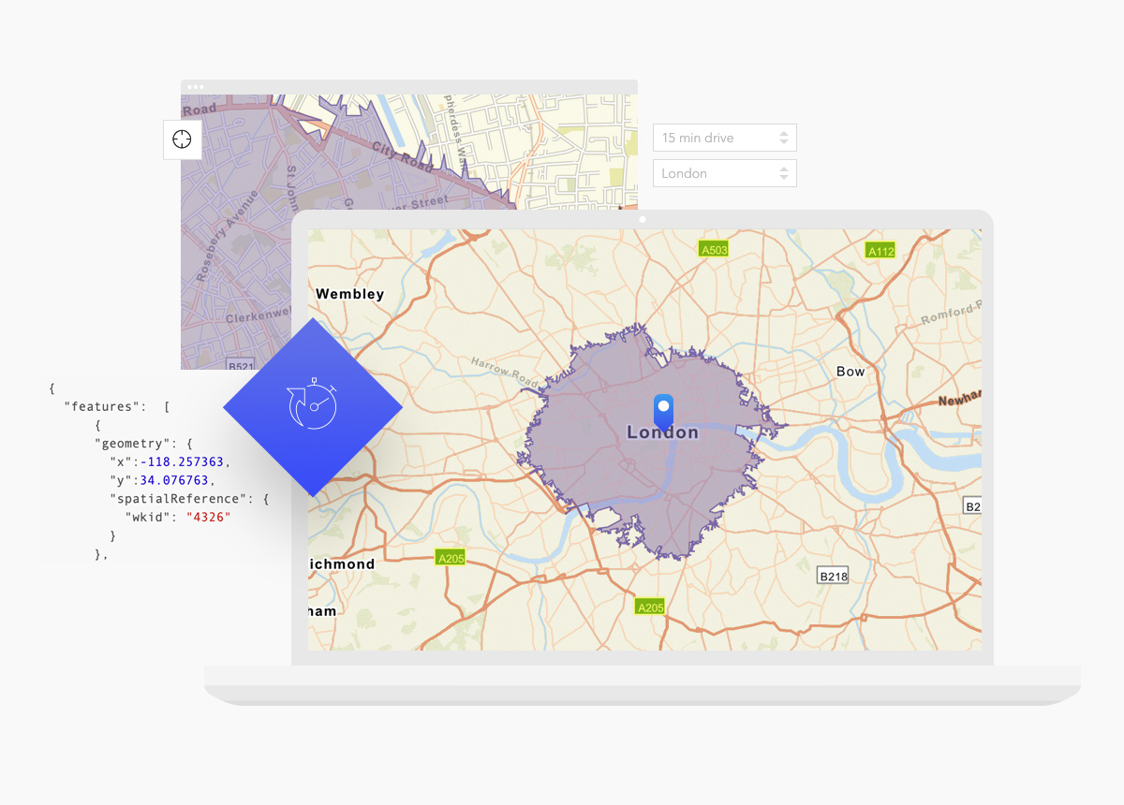Click the A503 road shield
Viewport: 1124px width, 805px height.
715,249
